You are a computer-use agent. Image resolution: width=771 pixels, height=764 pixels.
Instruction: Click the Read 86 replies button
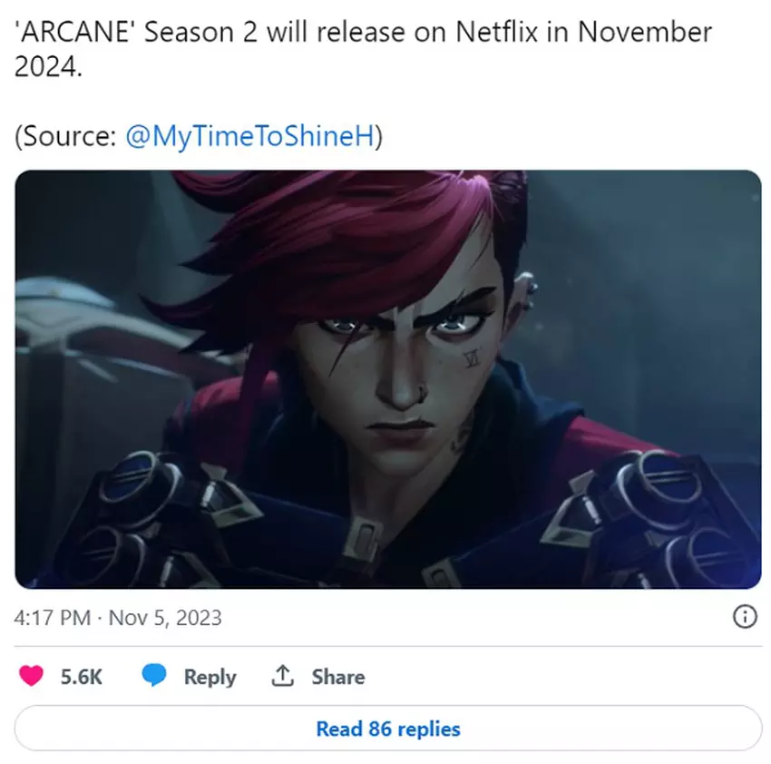388,729
